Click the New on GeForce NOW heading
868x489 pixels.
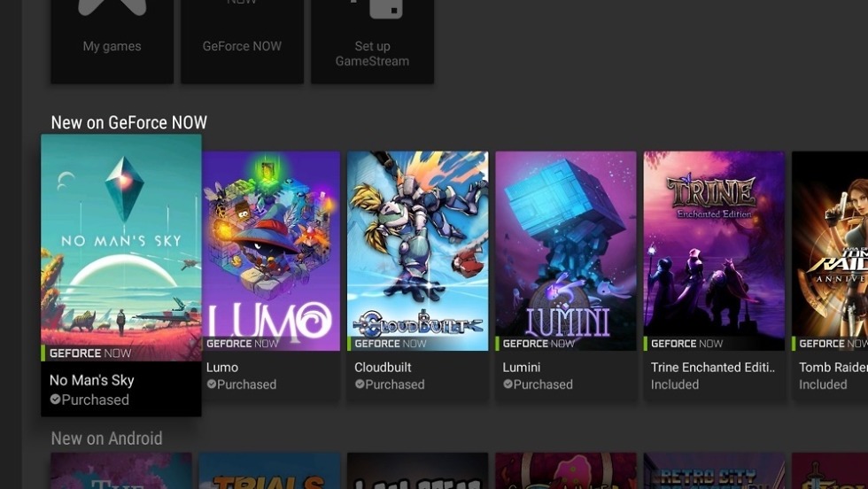click(x=129, y=122)
